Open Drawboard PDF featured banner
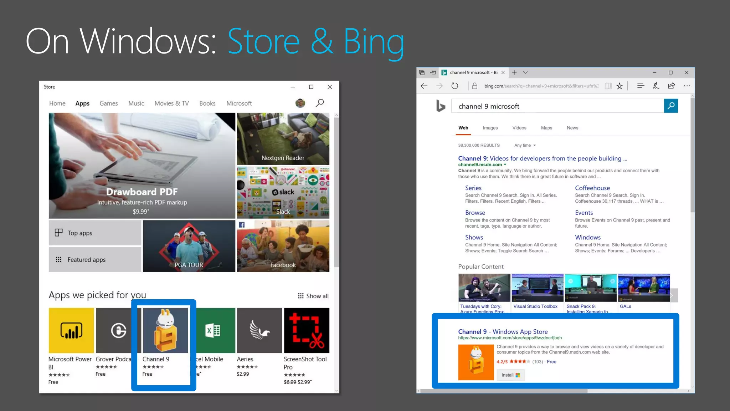This screenshot has width=730, height=411. pyautogui.click(x=142, y=166)
